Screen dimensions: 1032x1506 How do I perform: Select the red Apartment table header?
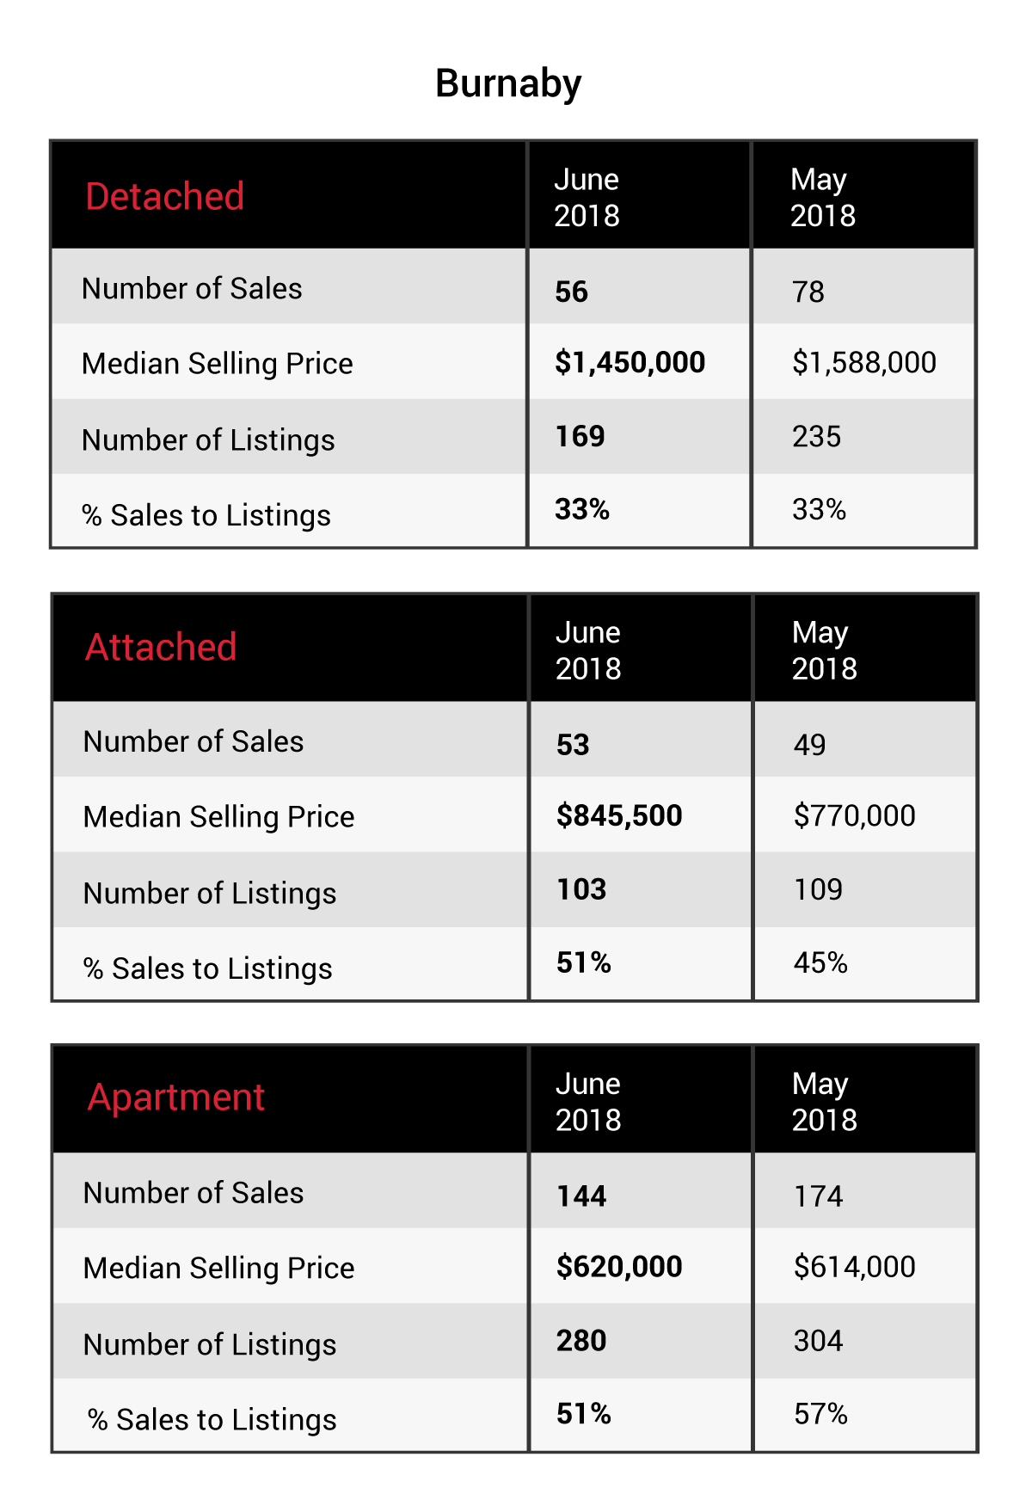point(176,1098)
